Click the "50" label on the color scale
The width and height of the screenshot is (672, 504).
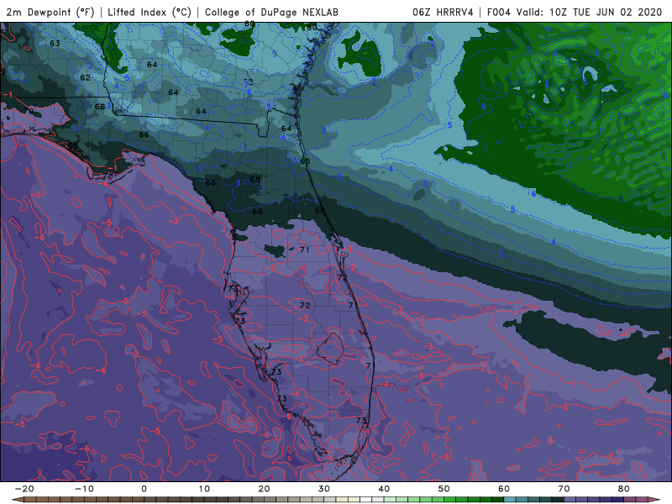(x=444, y=489)
